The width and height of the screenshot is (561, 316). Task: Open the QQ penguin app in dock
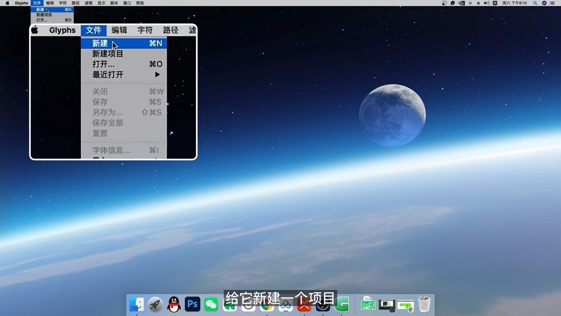coord(174,304)
